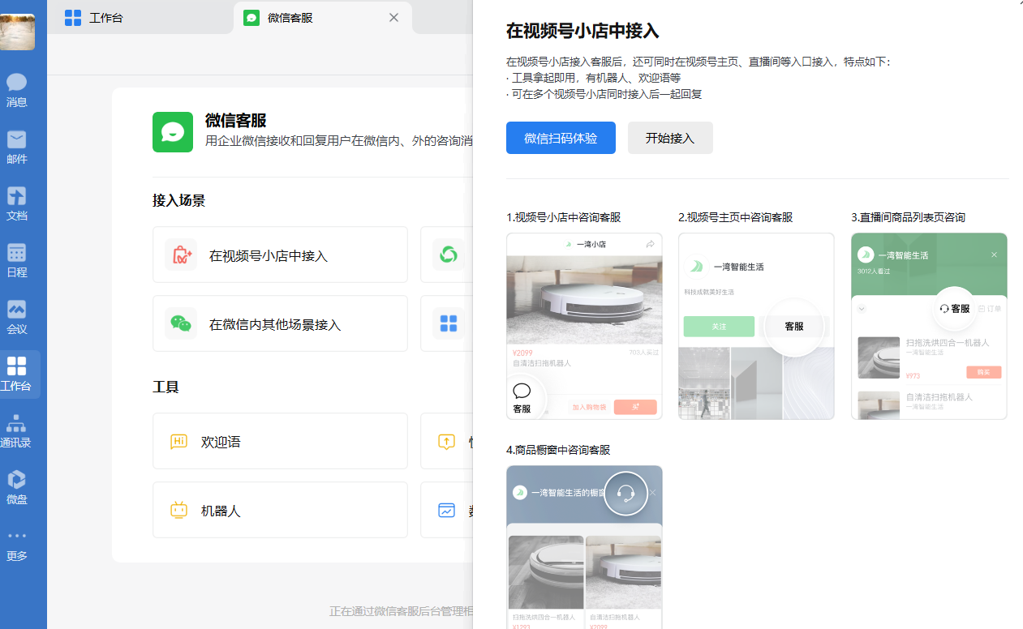1023x629 pixels.
Task: Open the 微盘 drive sidebar icon
Action: coord(17,487)
